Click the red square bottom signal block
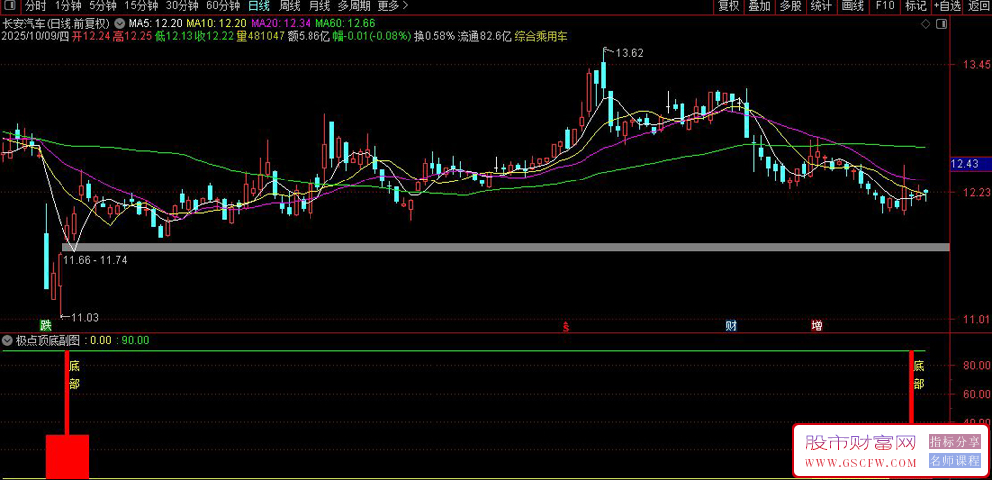This screenshot has width=992, height=480. [x=67, y=456]
